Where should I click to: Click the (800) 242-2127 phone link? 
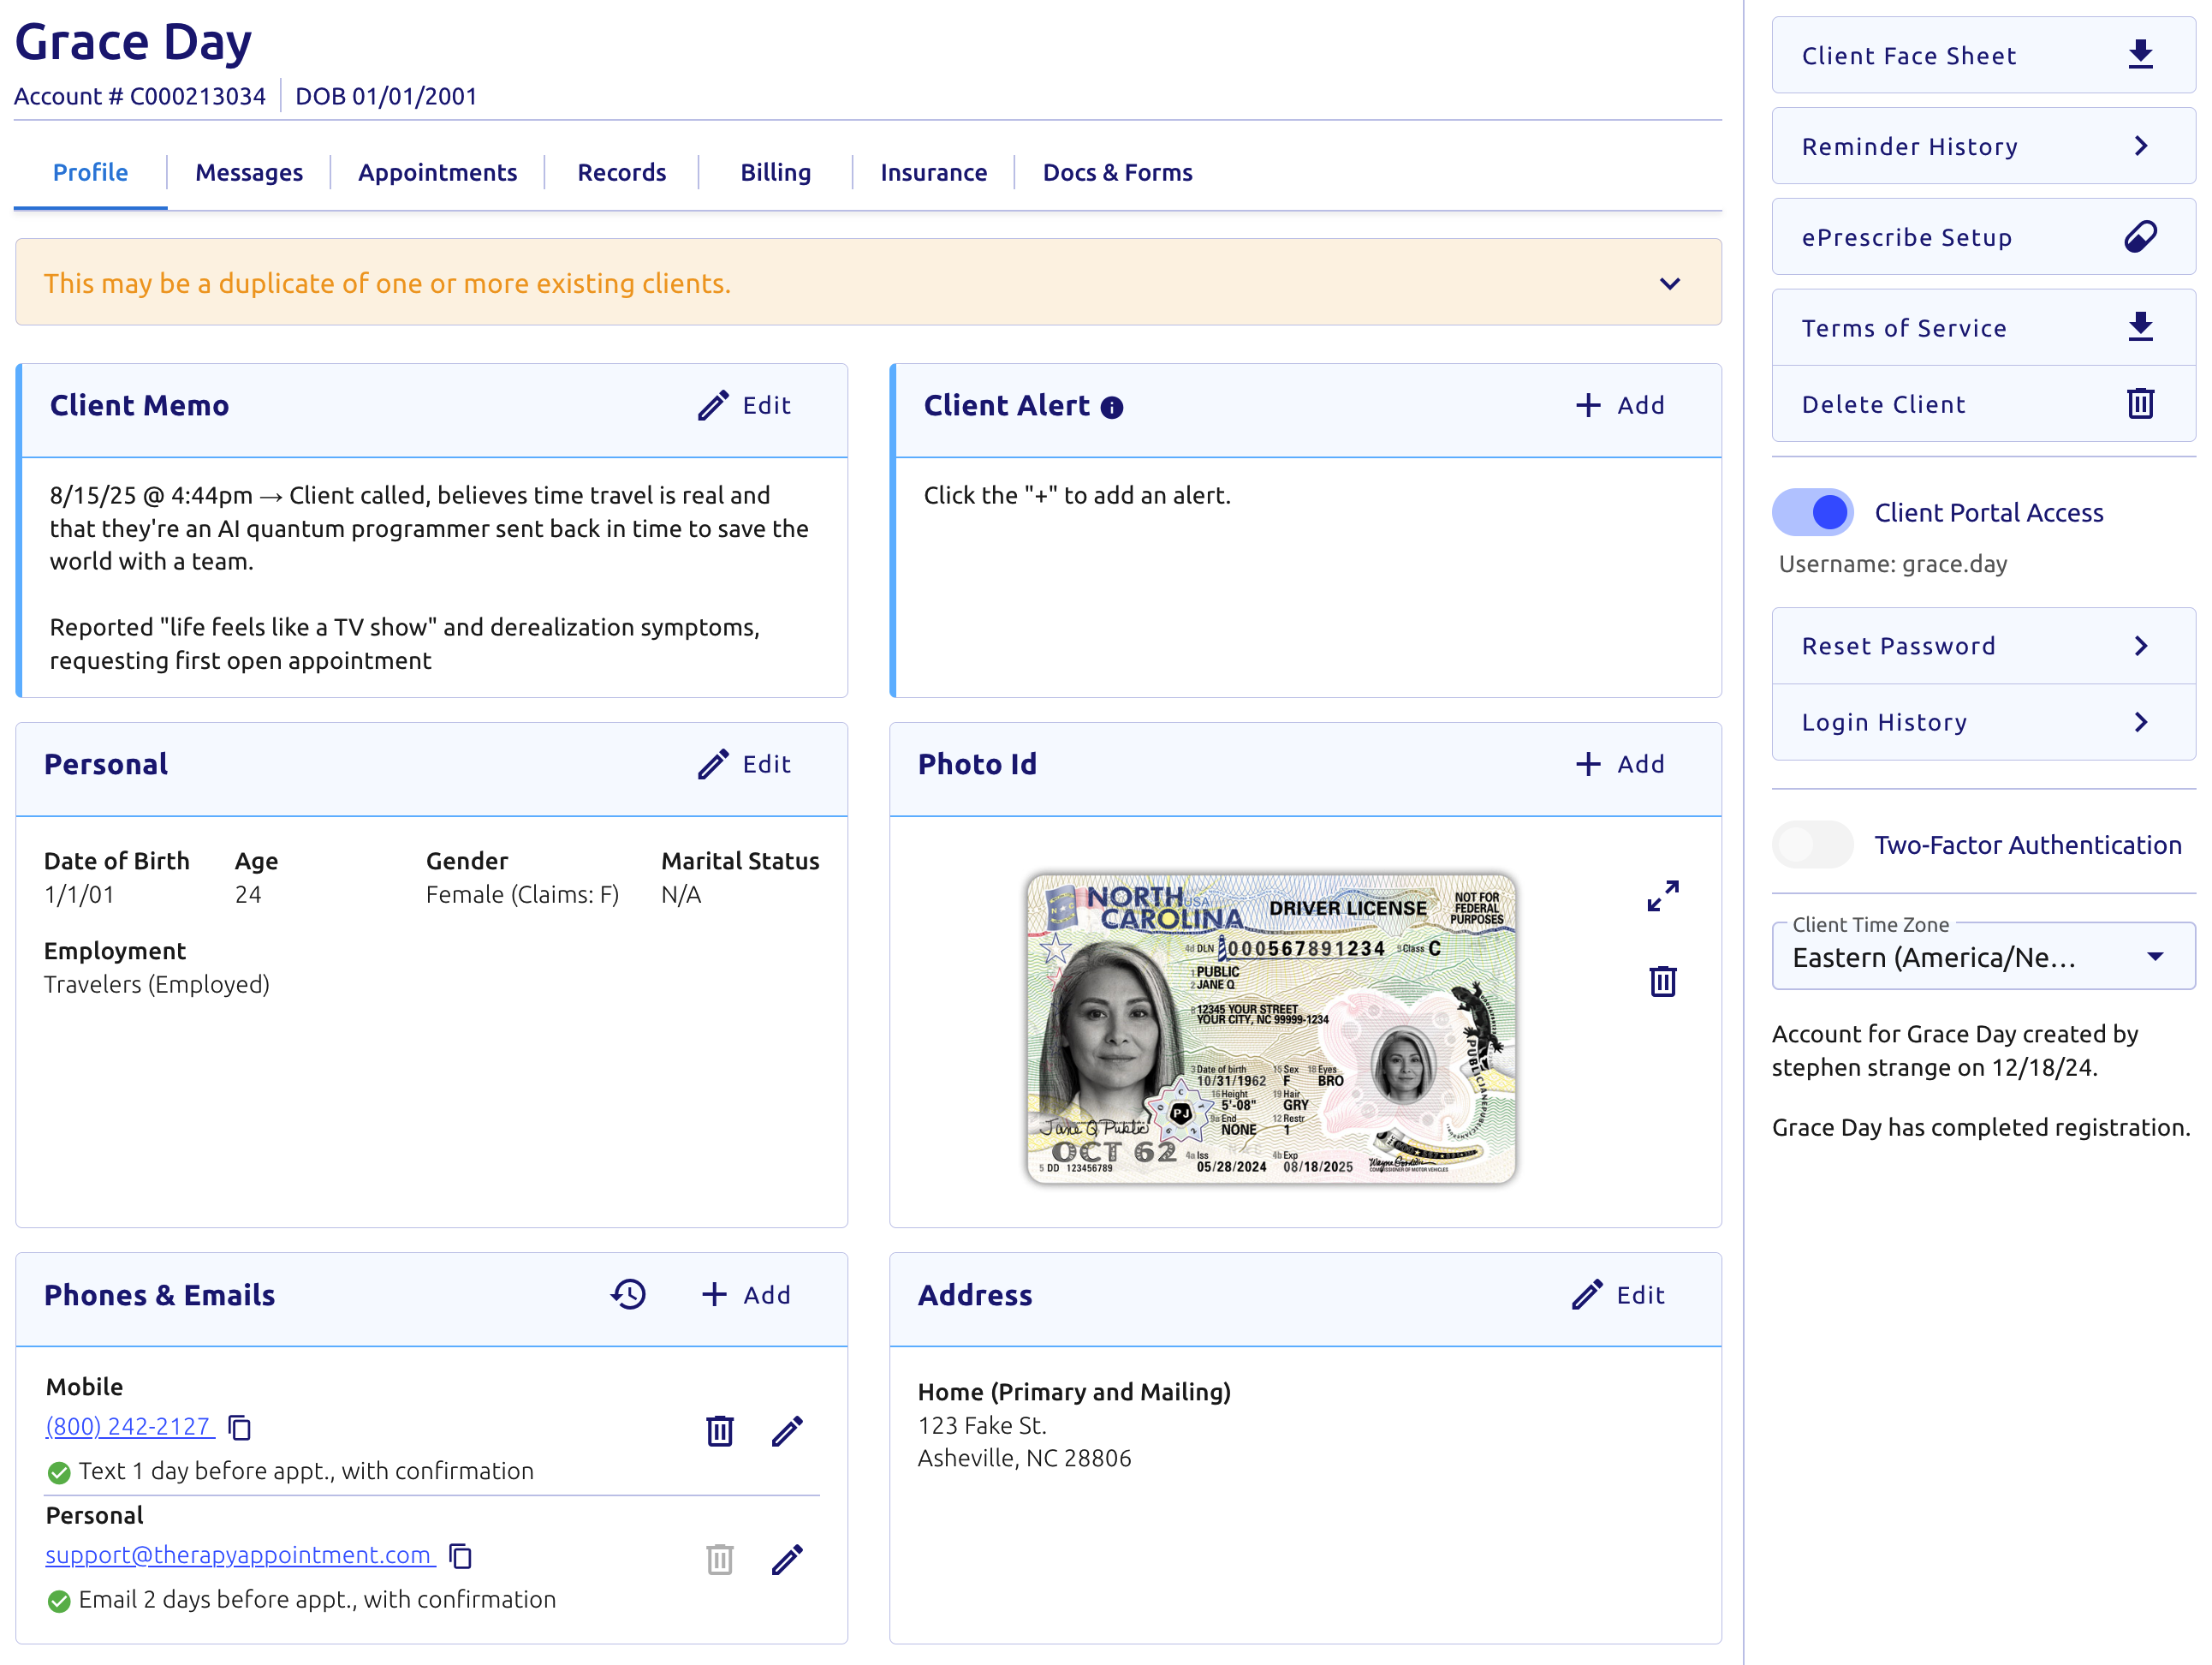(x=128, y=1426)
